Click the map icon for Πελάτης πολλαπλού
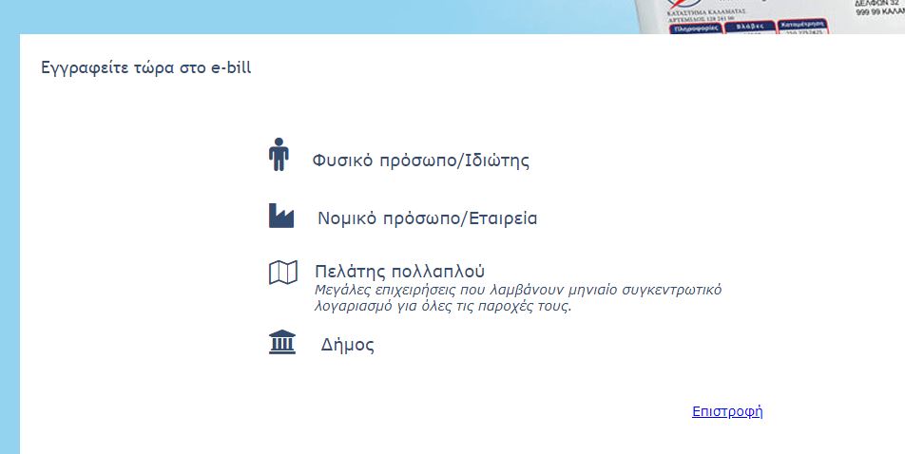 282,274
